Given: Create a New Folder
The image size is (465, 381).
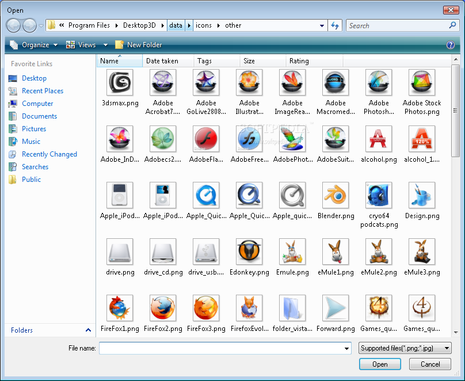Looking at the screenshot, I should click(139, 45).
